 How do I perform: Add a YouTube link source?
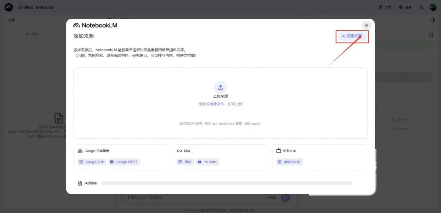pos(207,162)
